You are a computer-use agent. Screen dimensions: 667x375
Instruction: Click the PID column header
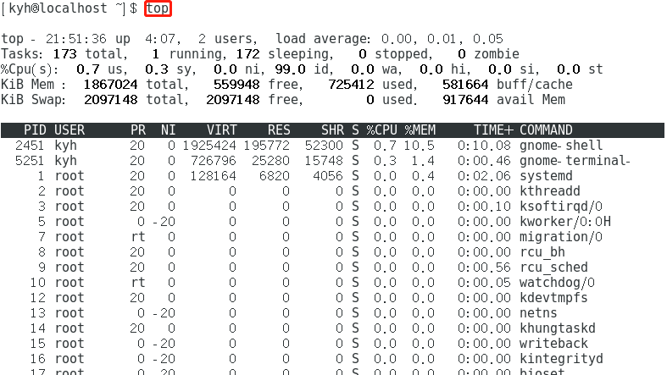[x=35, y=130]
